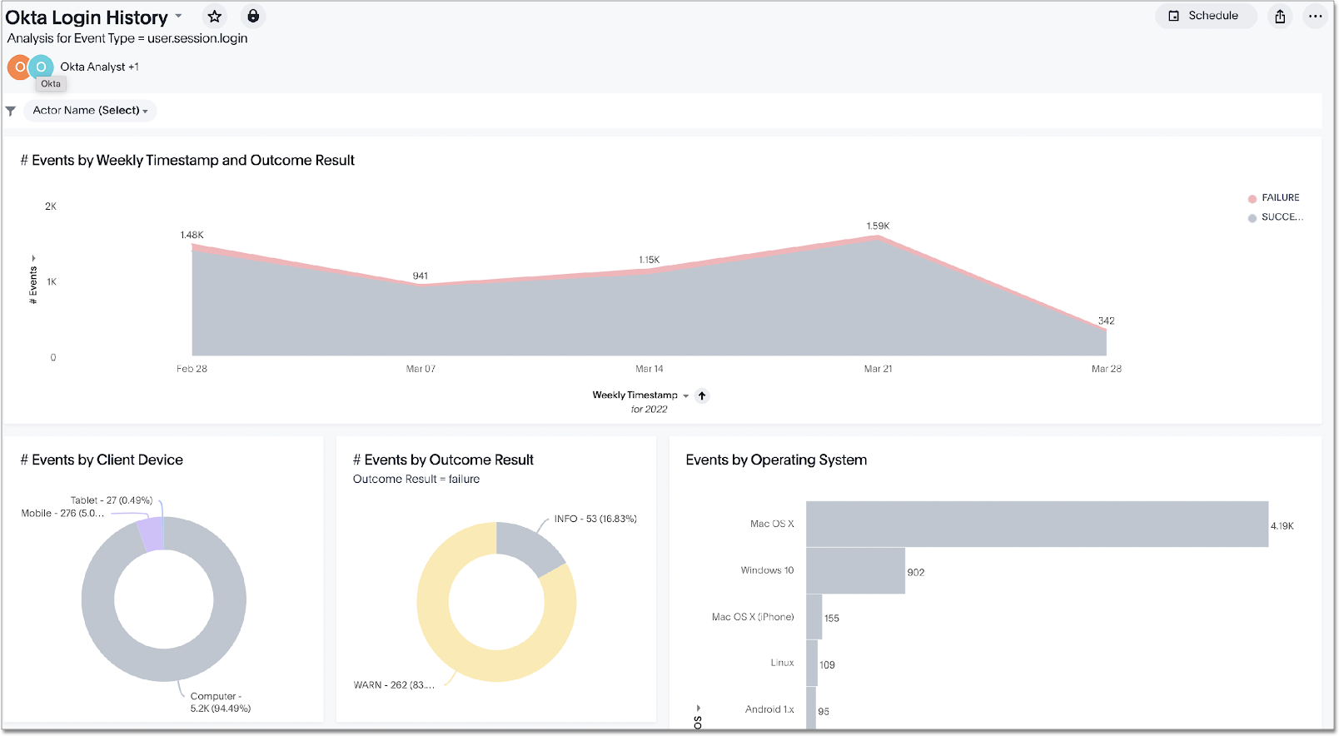The height and width of the screenshot is (736, 1339).
Task: Click the INFO - 53 (16.83%) label
Action: point(595,519)
